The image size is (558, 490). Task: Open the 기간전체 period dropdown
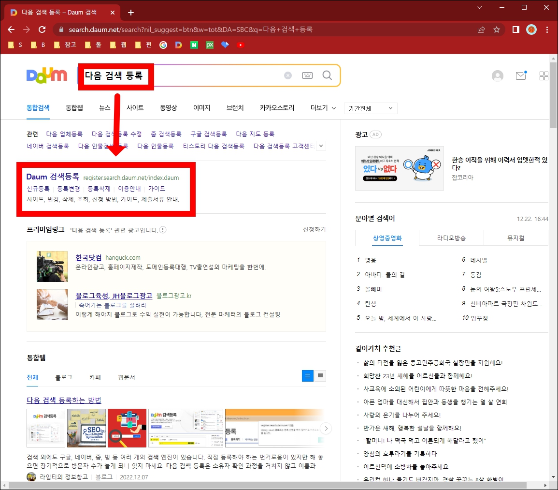371,108
